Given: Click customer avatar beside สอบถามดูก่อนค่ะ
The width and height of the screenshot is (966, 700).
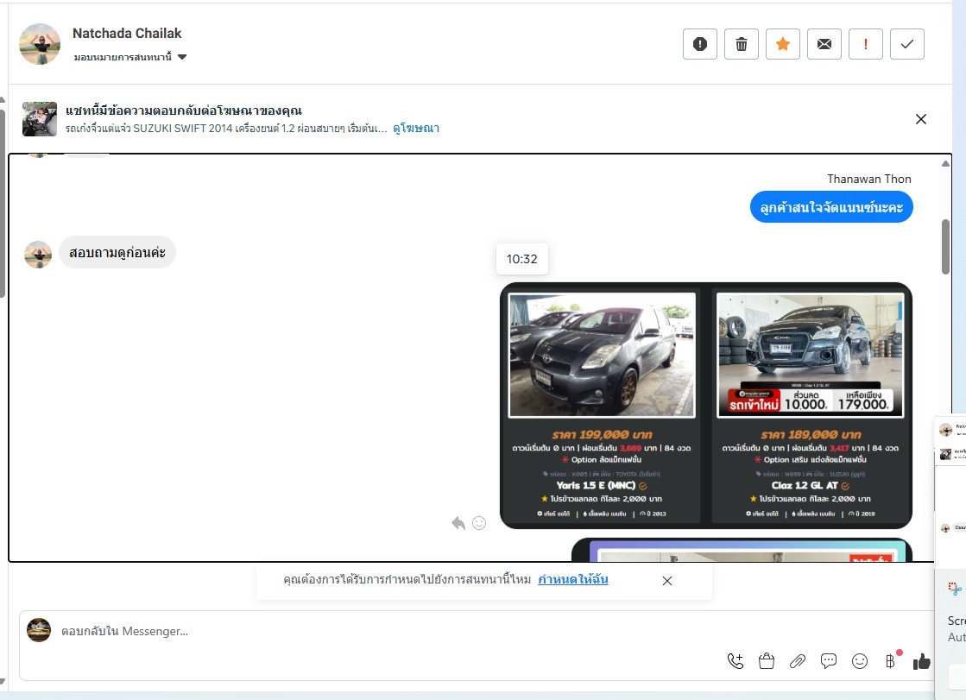Looking at the screenshot, I should (x=38, y=254).
